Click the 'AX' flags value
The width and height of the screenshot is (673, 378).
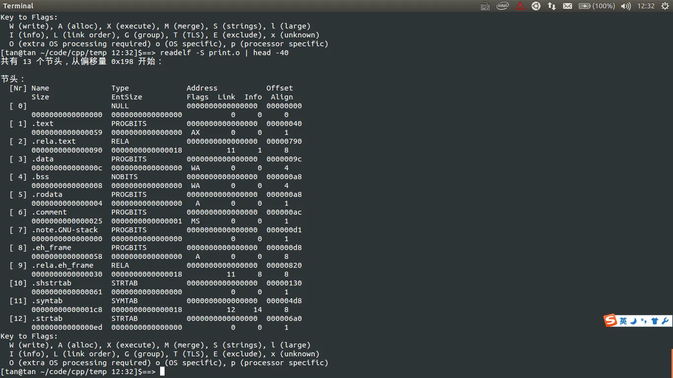[x=196, y=132]
